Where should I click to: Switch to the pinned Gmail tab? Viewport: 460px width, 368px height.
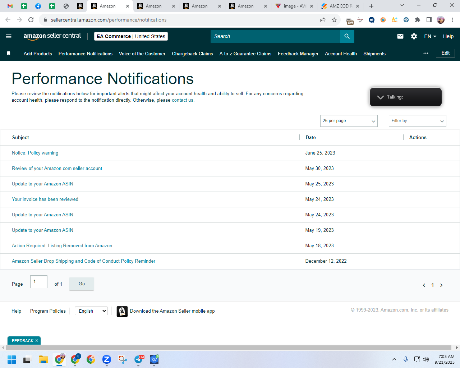click(10, 6)
